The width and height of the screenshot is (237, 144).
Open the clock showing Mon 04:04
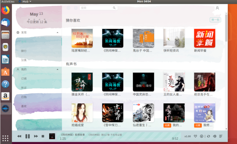coord(144,2)
